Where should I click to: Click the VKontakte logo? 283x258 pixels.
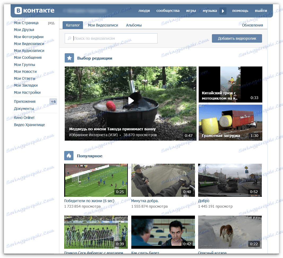(34, 10)
